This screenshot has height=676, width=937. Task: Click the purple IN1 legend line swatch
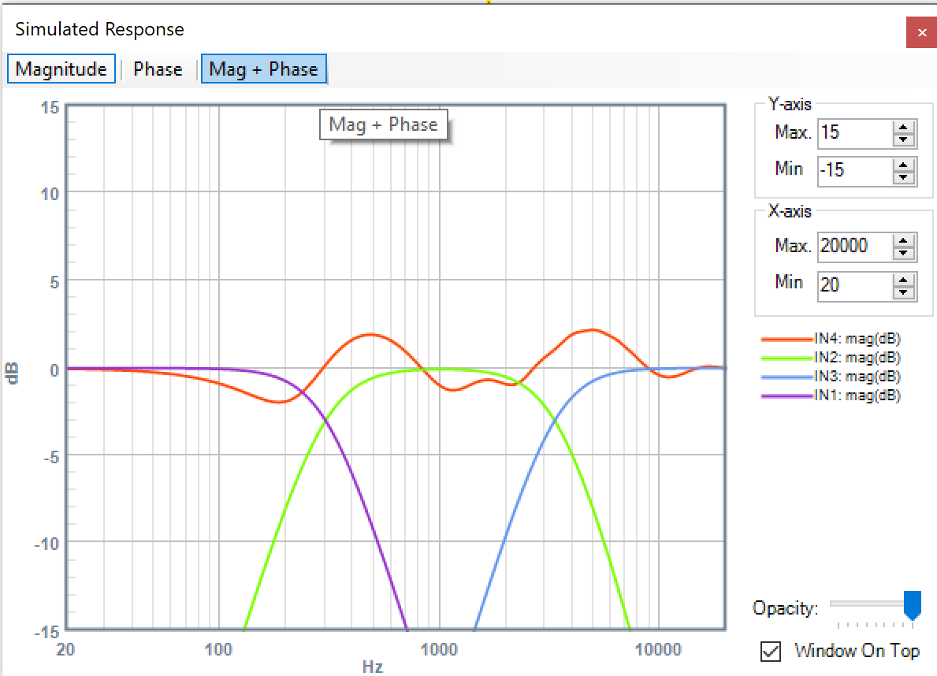787,396
